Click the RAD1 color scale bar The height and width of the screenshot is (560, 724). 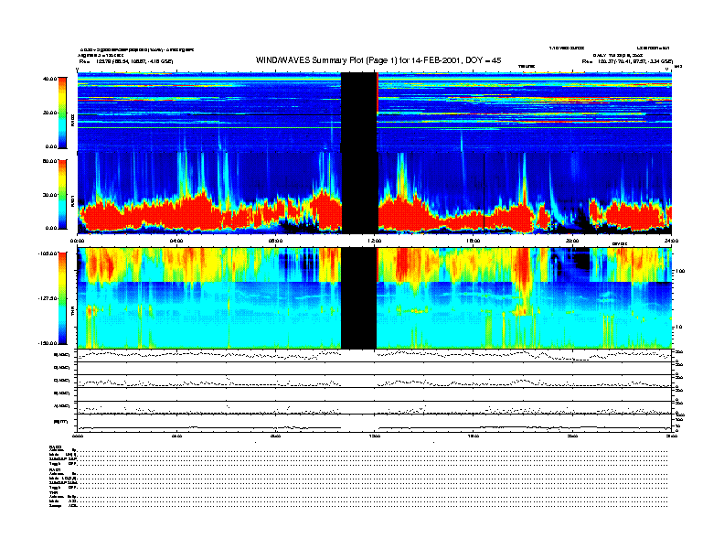tap(62, 195)
